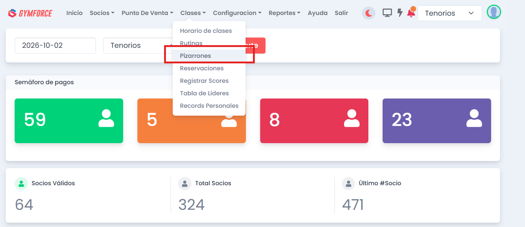525x227 pixels.
Task: Click the lightning bolt quick actions icon
Action: pyautogui.click(x=400, y=13)
